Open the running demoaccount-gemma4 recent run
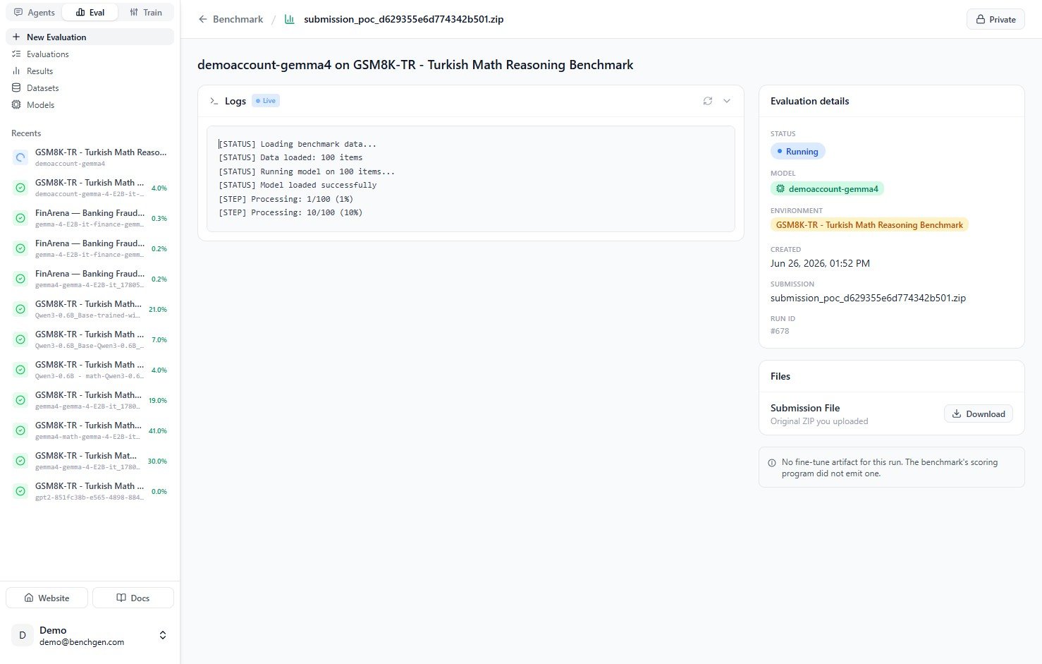The image size is (1042, 664). point(90,157)
